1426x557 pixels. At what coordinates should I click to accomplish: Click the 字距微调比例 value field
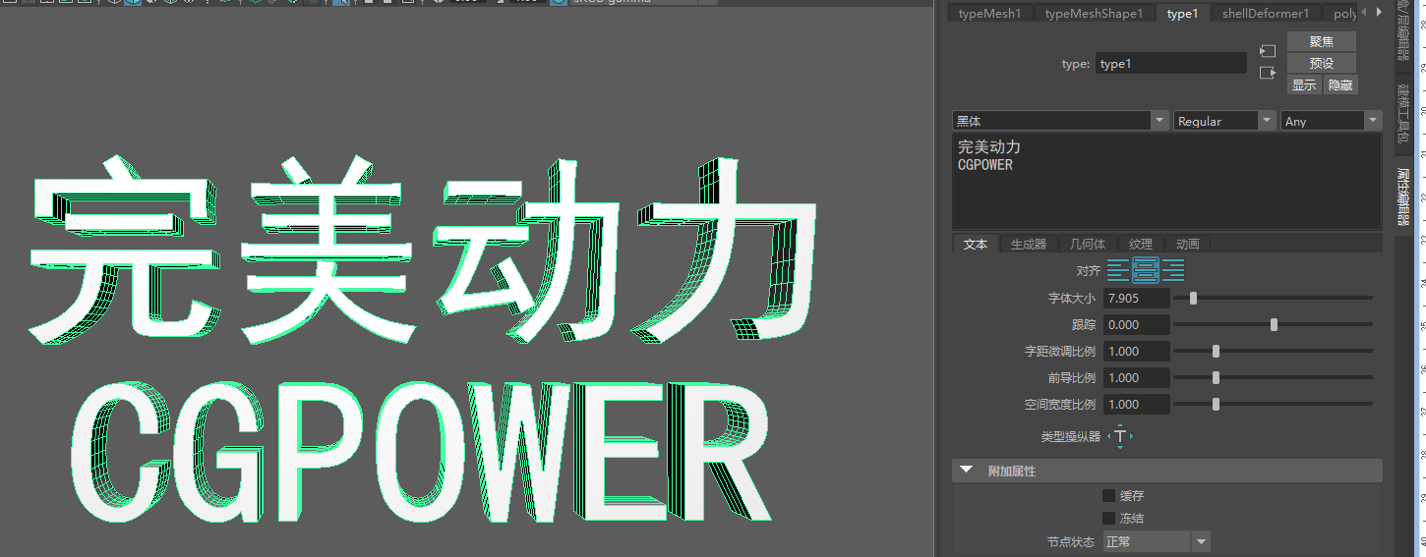pos(1136,351)
